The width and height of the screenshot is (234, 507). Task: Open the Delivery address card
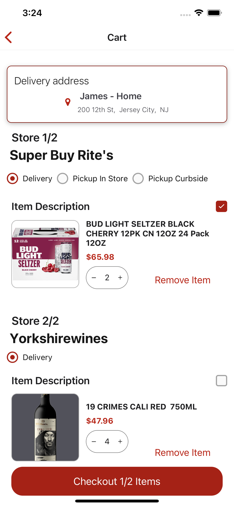coord(117,94)
